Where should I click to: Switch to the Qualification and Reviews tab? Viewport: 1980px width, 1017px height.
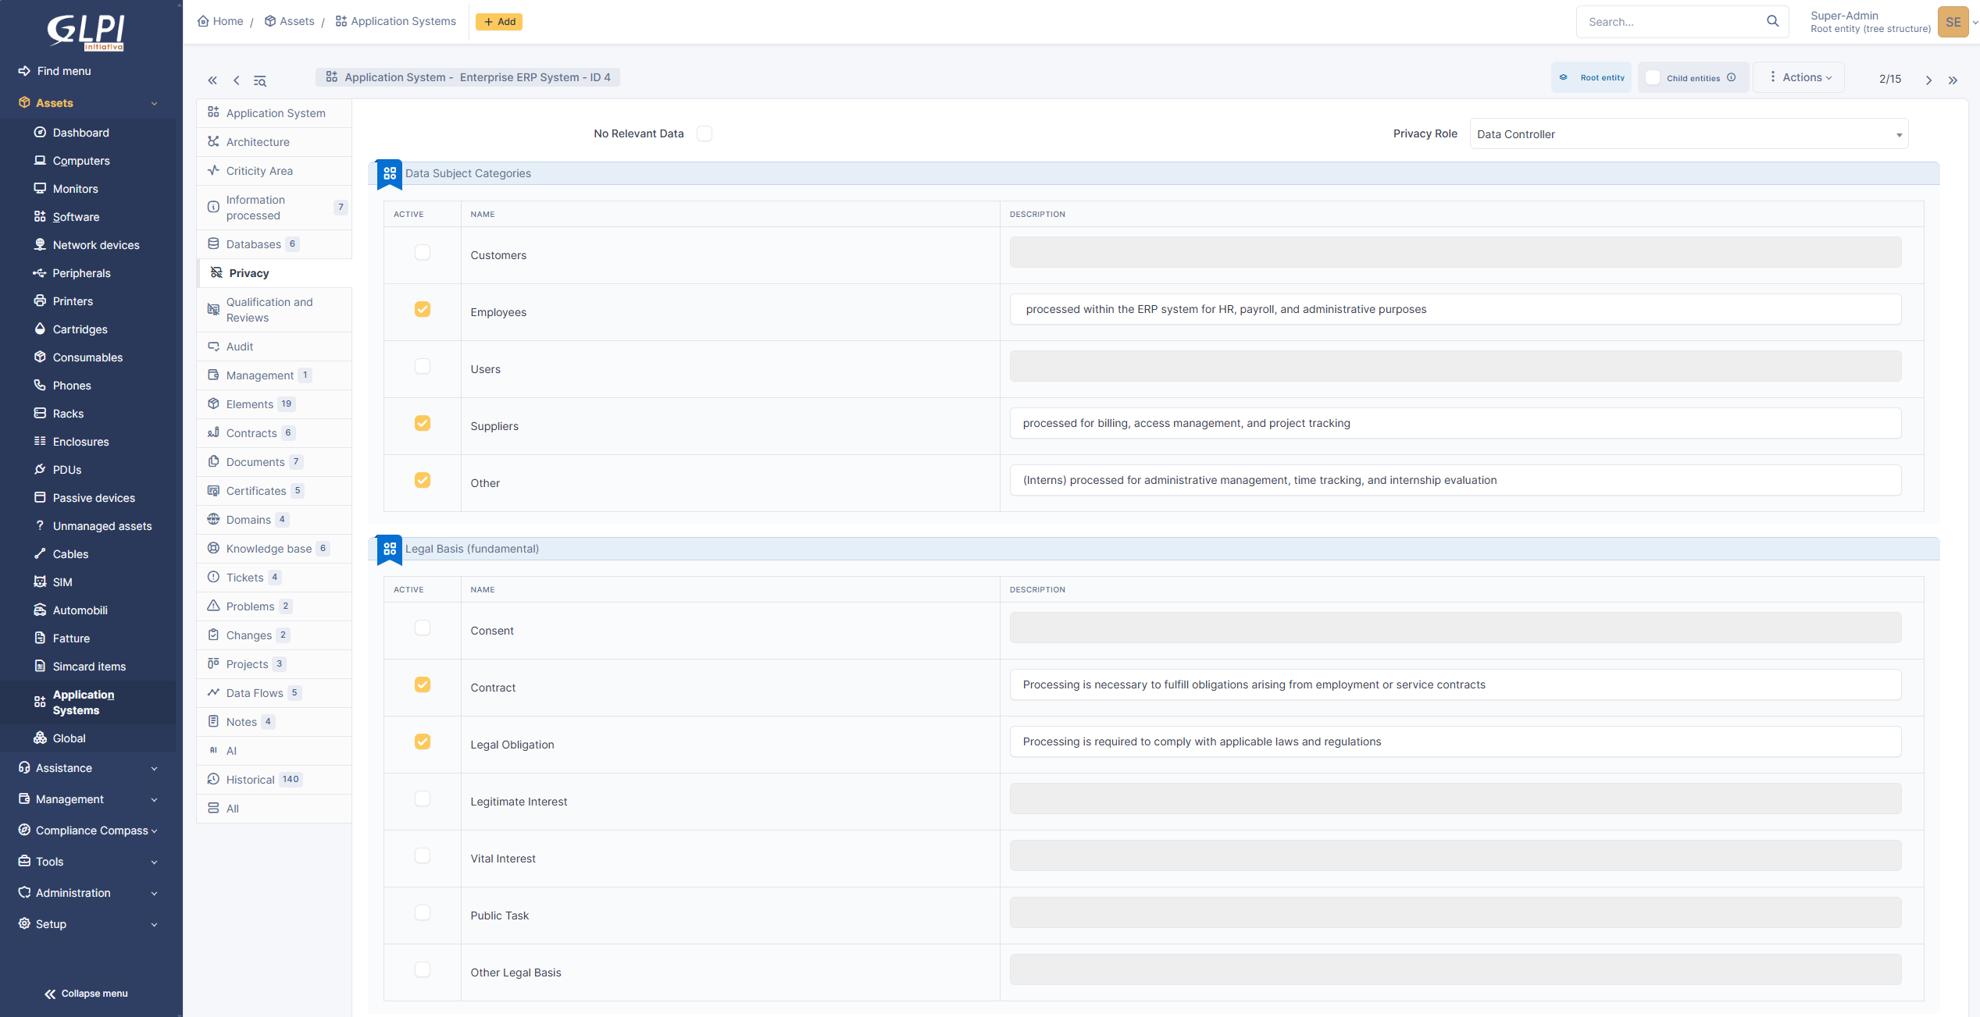click(x=274, y=310)
